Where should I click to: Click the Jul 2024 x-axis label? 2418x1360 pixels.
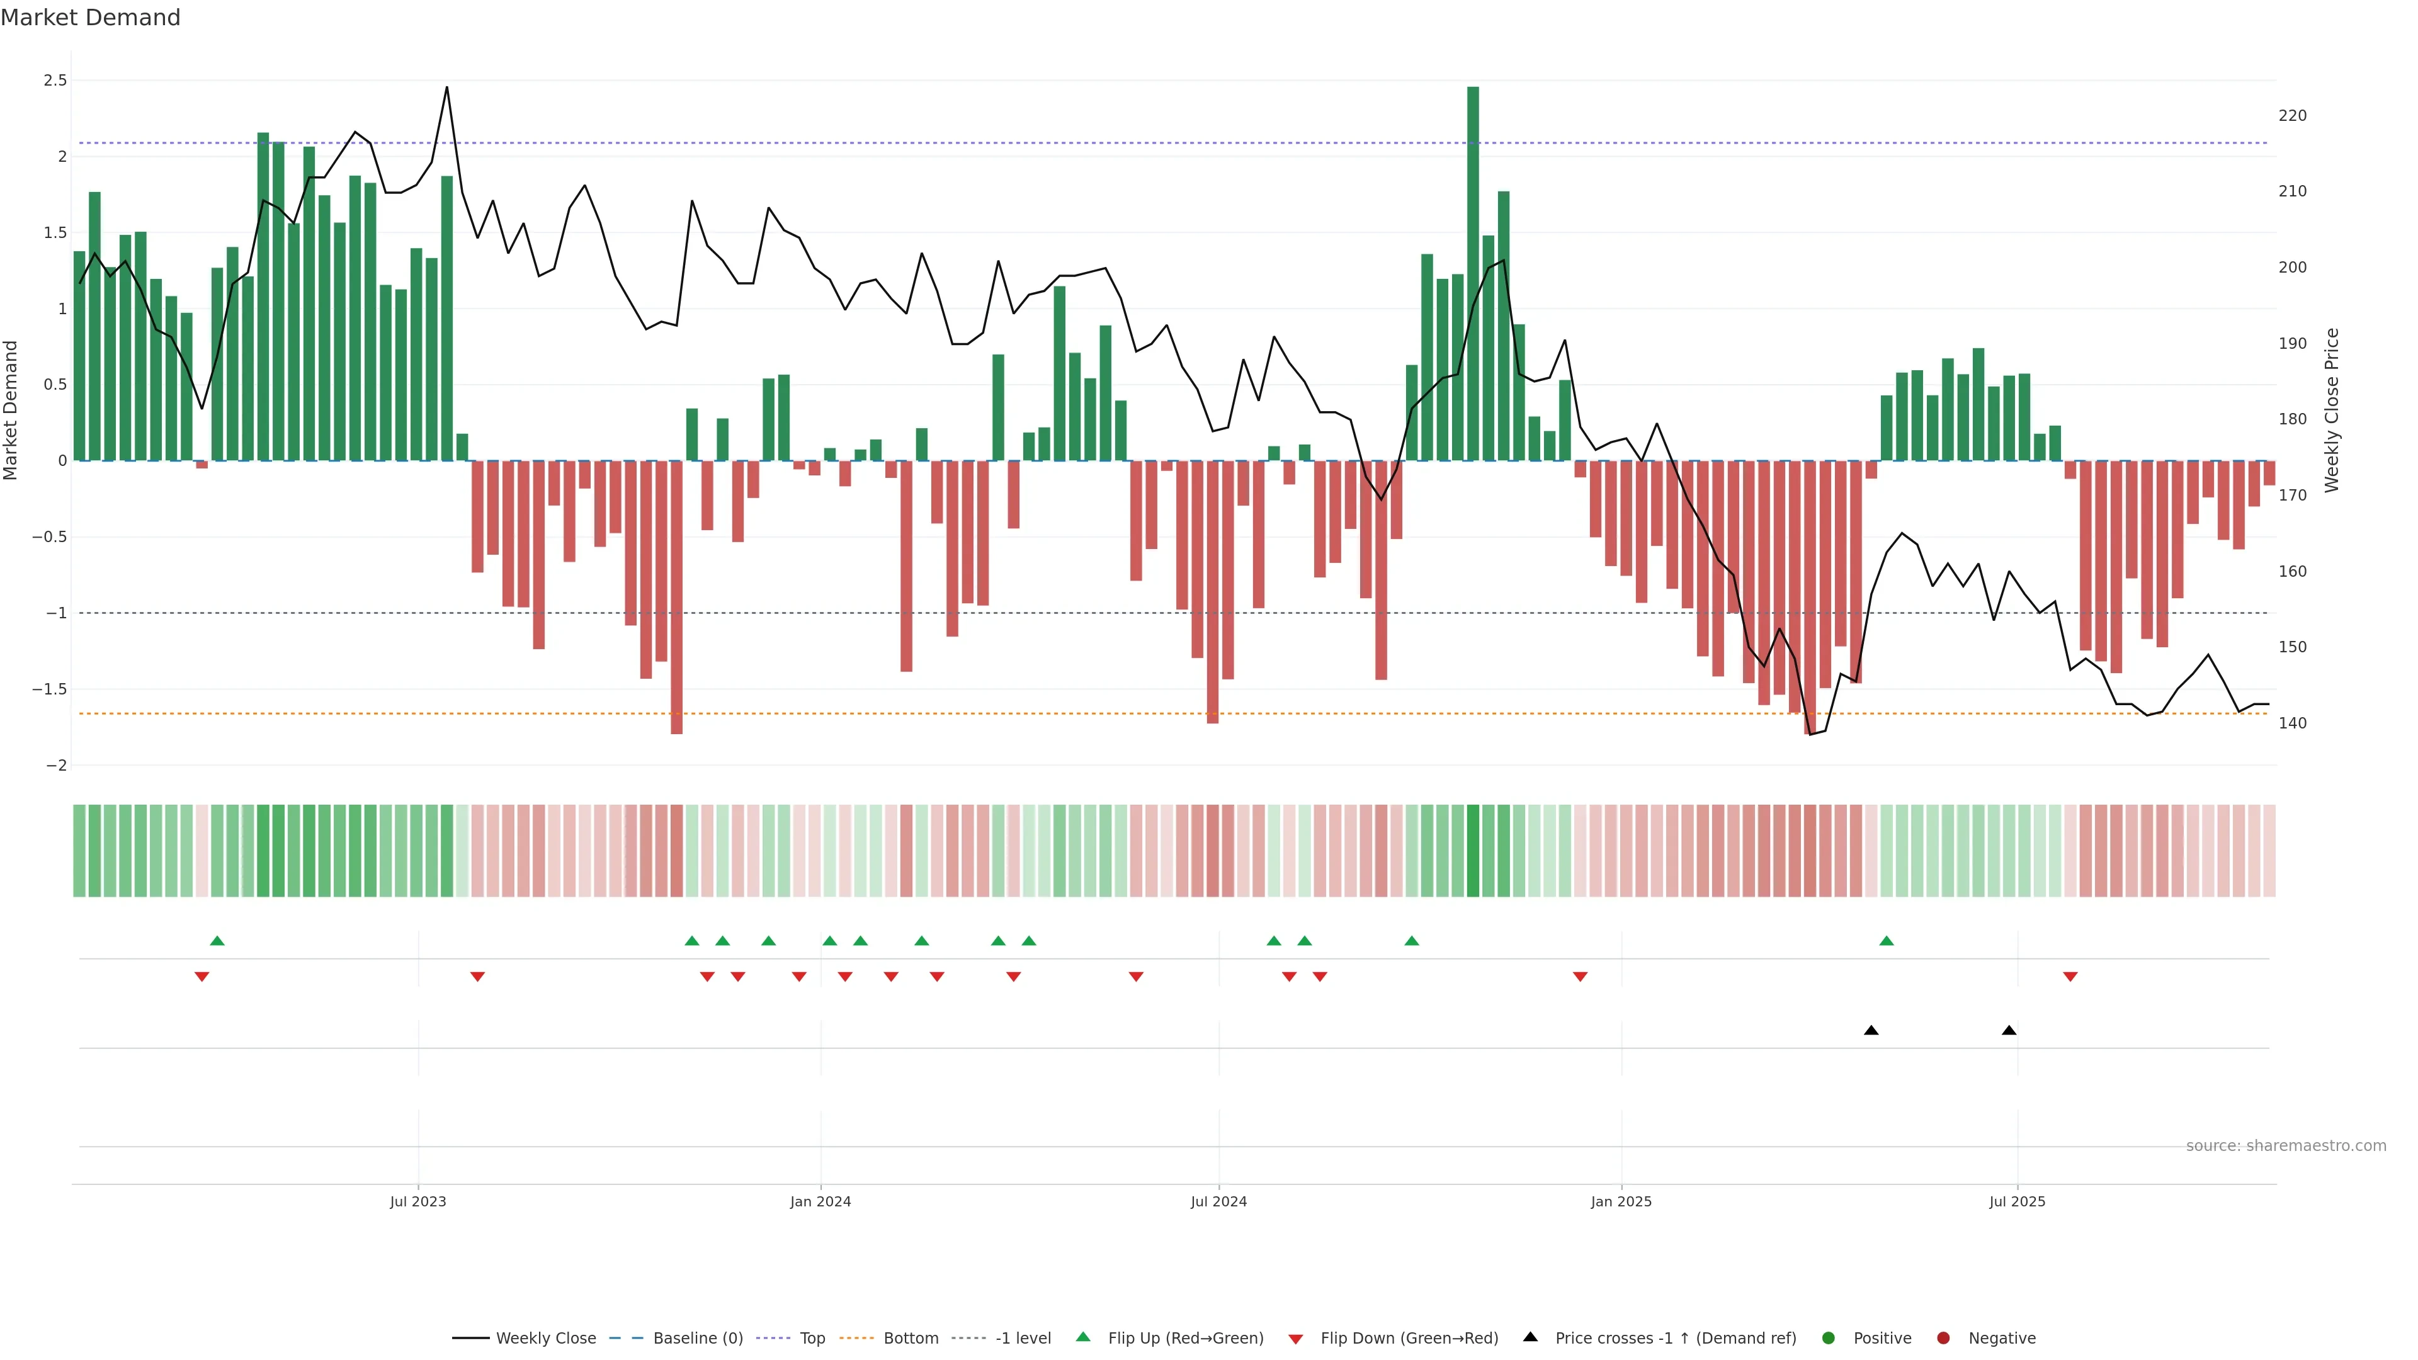1218,1201
